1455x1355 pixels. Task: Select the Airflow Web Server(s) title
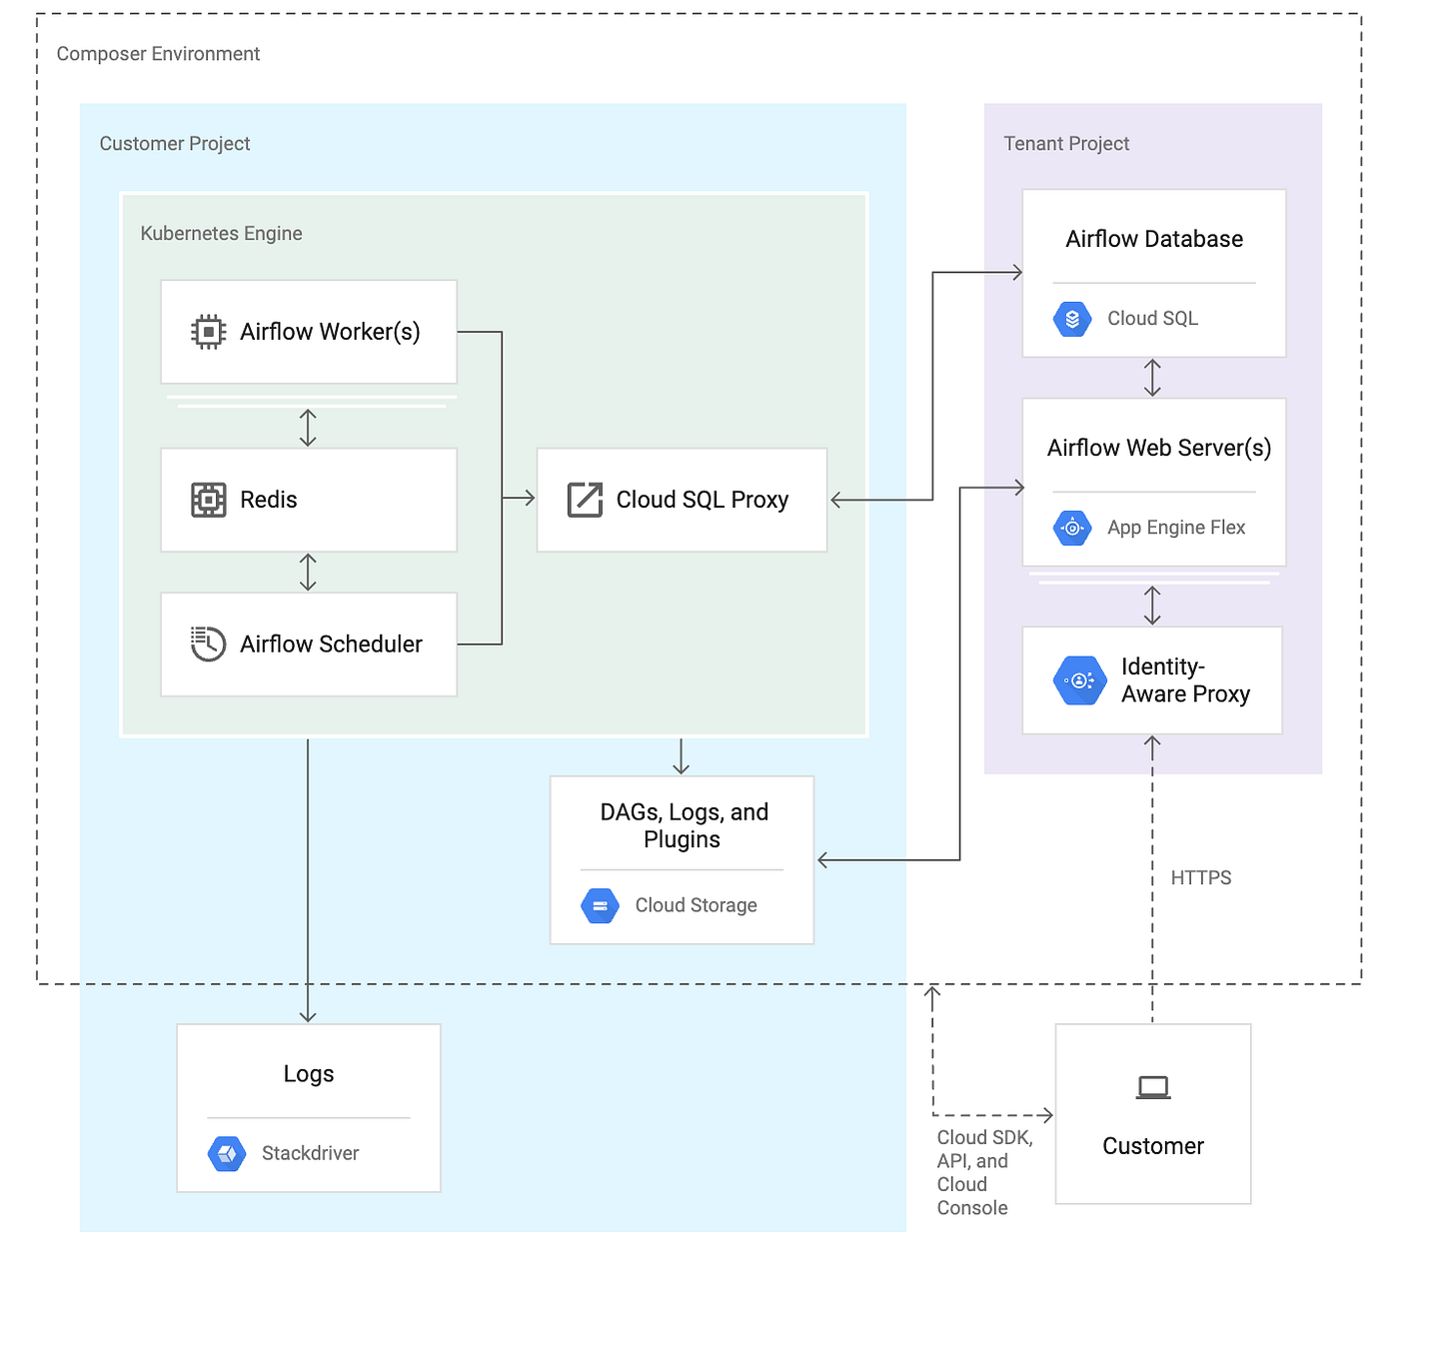1159,448
